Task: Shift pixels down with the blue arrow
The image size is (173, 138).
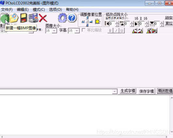Action: pos(87,25)
